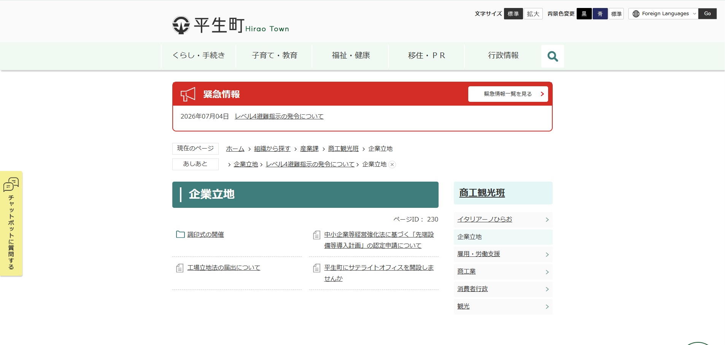Switch background color to blue
725x345 pixels.
(x=600, y=14)
